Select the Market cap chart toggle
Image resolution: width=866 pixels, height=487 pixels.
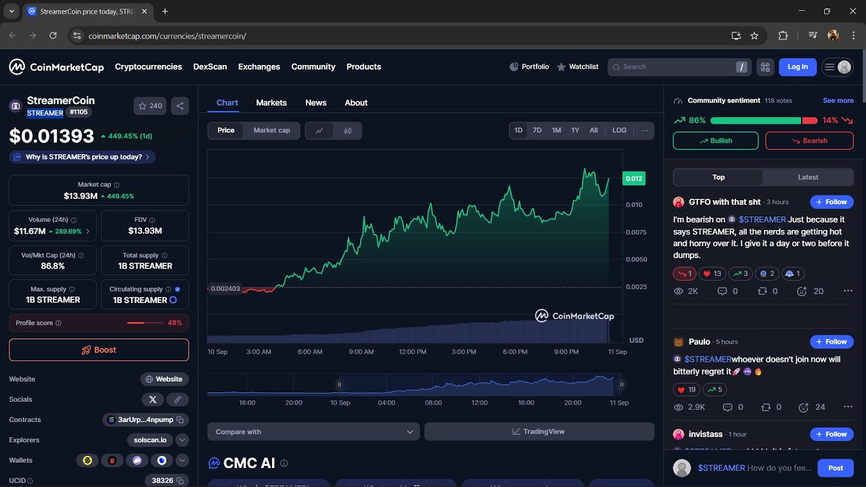pyautogui.click(x=272, y=131)
